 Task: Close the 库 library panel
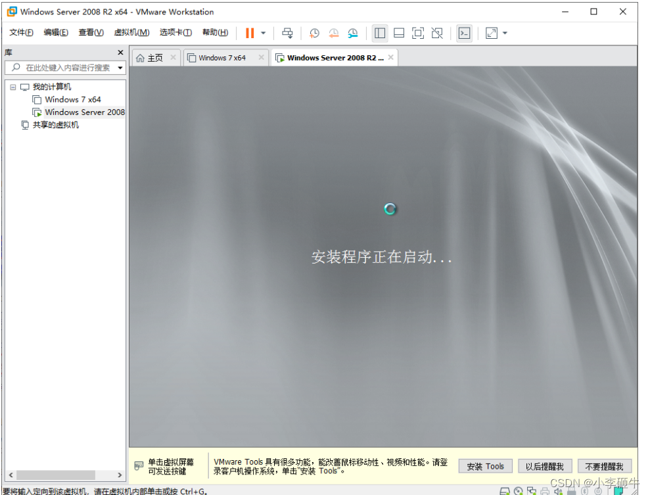pyautogui.click(x=121, y=52)
